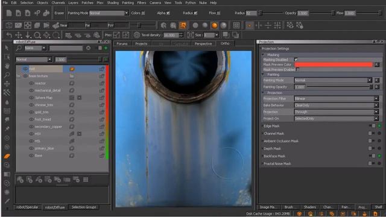386x217 pixels.
Task: Click the Texel density globe icon
Action: 137,35
